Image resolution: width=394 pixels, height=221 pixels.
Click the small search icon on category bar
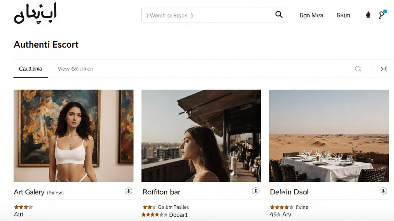(x=358, y=69)
